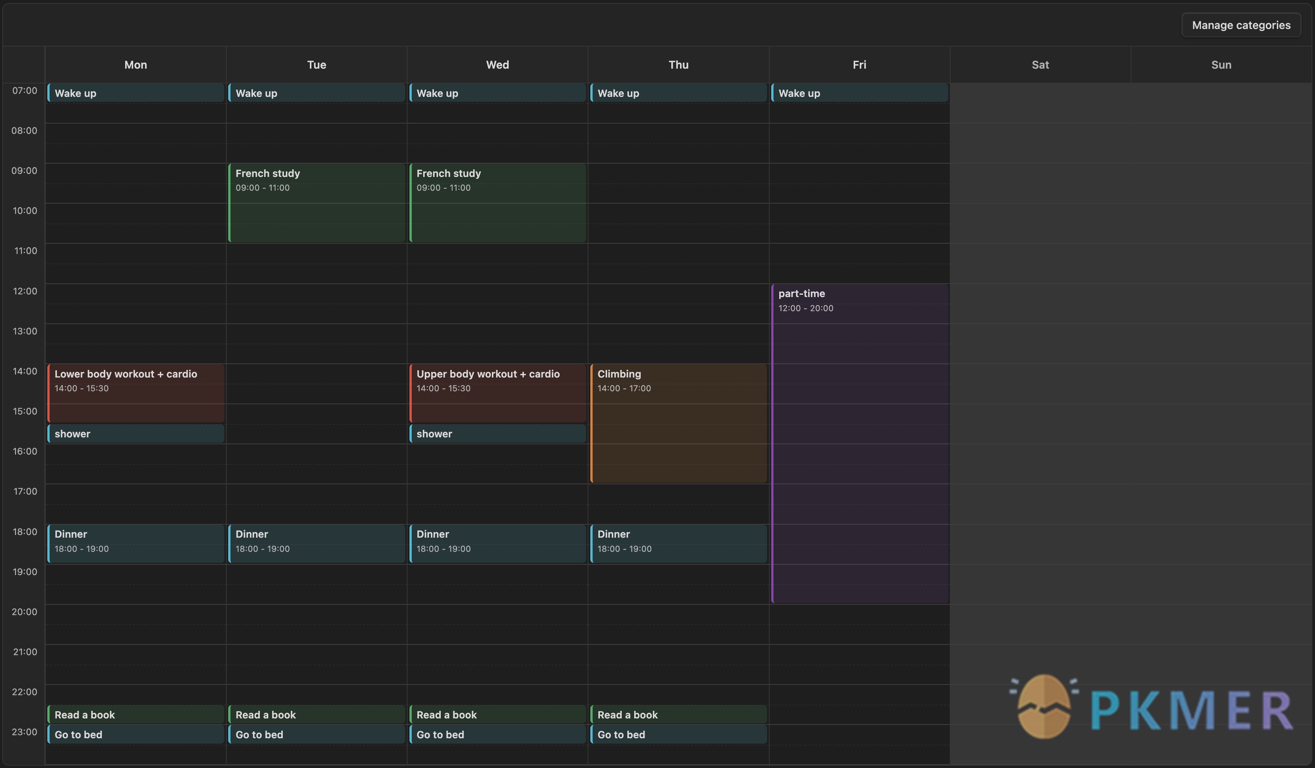Open the Climbing event on Thursday
The image size is (1315, 768).
(678, 423)
